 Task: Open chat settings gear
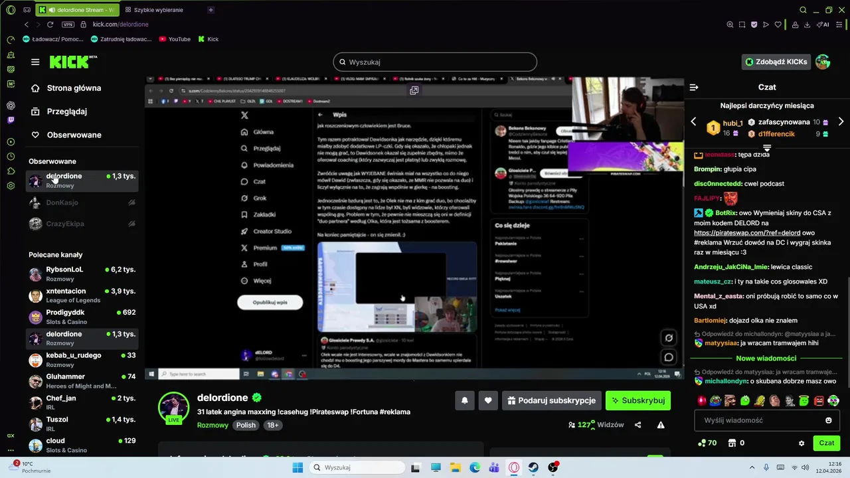[x=802, y=443]
